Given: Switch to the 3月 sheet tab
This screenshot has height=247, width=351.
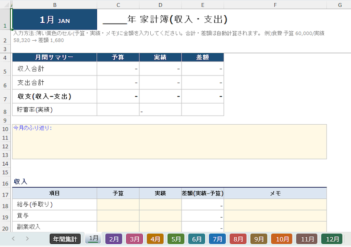Looking at the screenshot, I should pos(135,239).
